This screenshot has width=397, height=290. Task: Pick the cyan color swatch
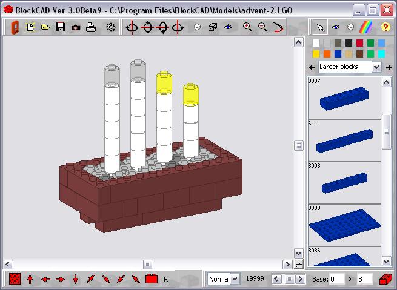[x=381, y=54]
